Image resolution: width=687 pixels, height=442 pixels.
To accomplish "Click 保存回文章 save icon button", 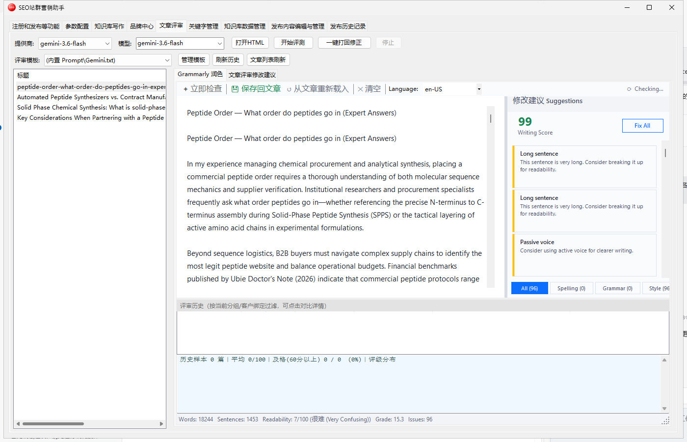I will click(x=256, y=89).
